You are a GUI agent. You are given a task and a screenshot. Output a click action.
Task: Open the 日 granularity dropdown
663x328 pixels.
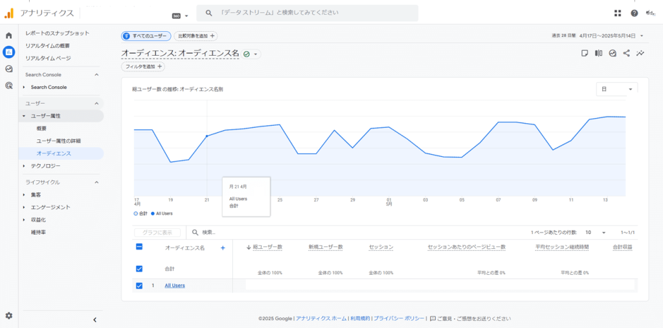point(616,89)
